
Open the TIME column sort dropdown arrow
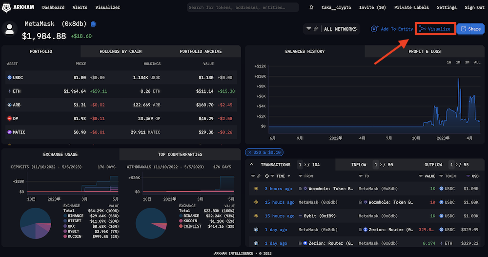coord(290,176)
